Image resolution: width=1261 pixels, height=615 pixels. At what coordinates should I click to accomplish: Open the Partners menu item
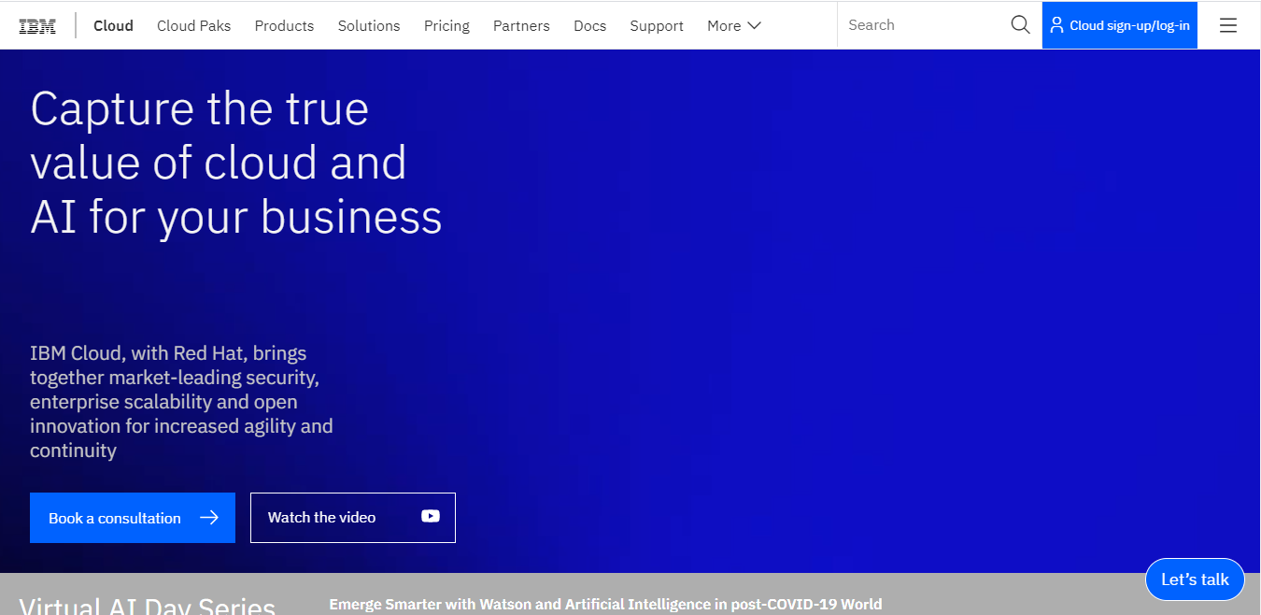521,25
